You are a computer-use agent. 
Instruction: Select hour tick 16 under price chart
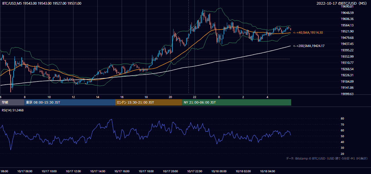(x=122, y=97)
